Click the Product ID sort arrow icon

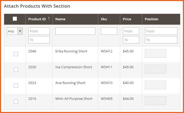pos(49,19)
